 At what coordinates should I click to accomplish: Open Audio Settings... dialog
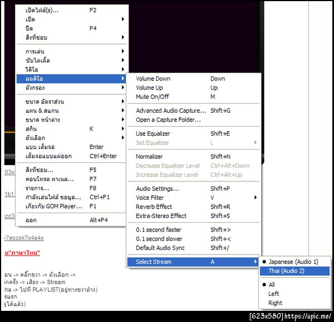click(193, 189)
